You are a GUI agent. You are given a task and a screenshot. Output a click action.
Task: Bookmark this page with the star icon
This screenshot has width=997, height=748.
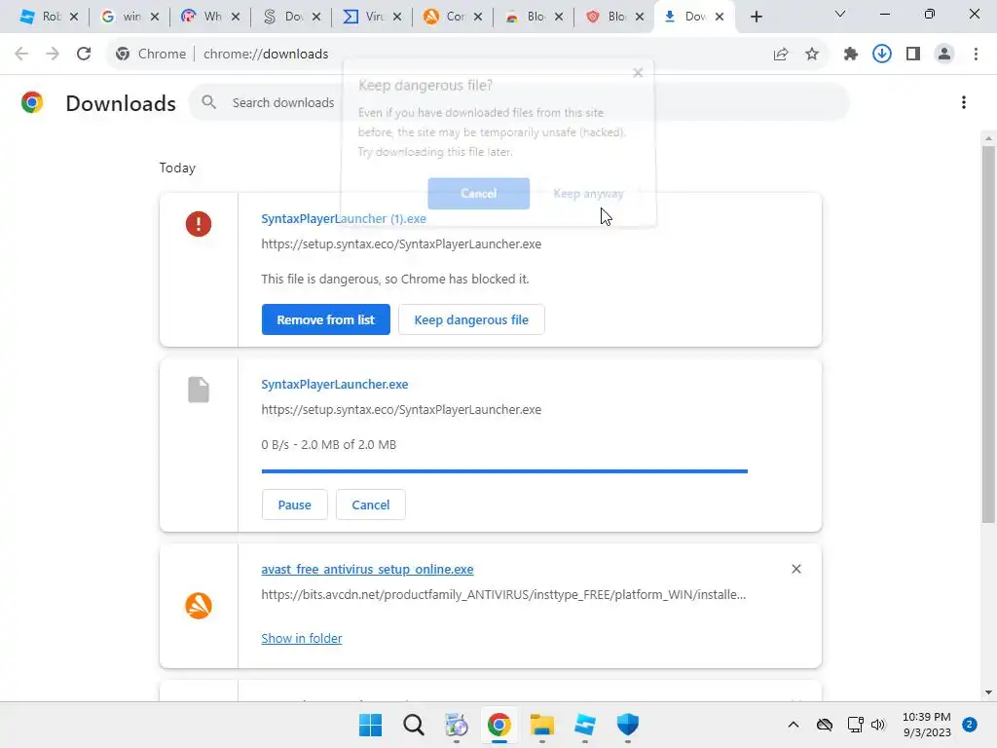[812, 55]
